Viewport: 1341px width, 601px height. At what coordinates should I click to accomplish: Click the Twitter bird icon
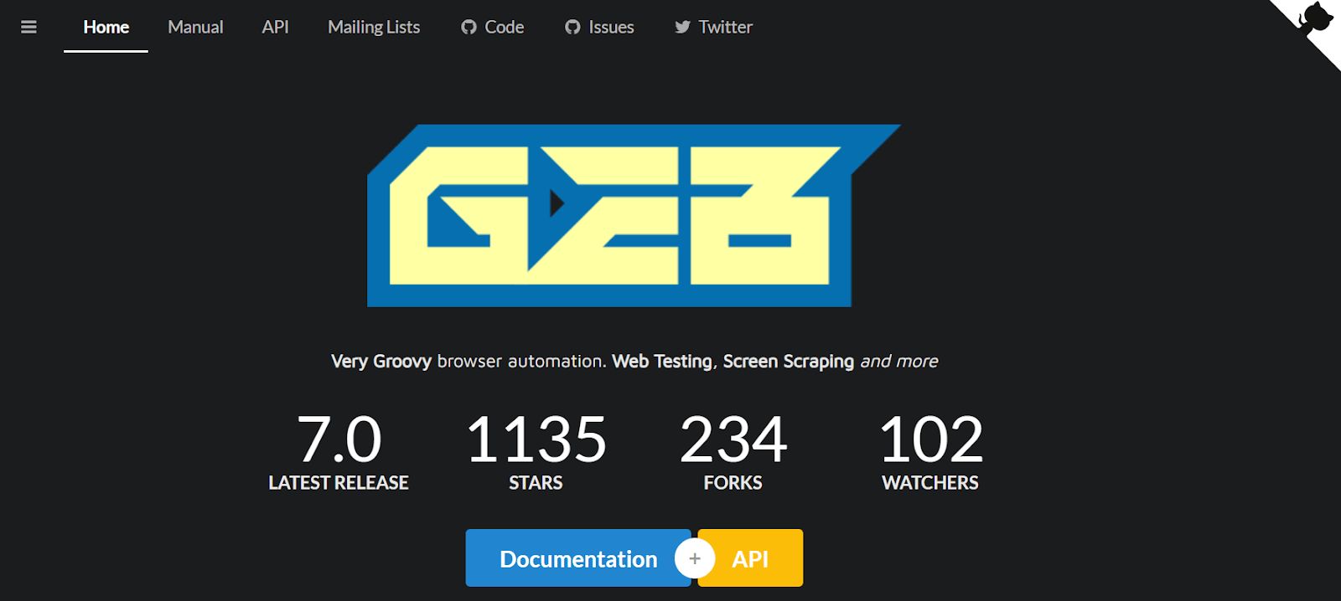(683, 27)
